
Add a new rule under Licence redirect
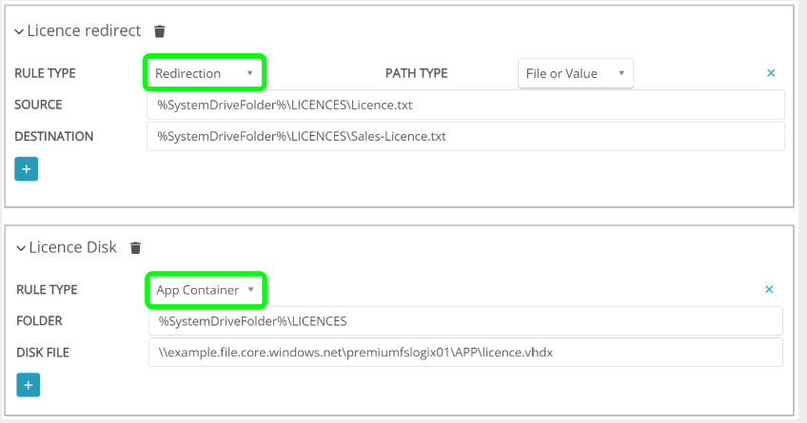[x=27, y=169]
